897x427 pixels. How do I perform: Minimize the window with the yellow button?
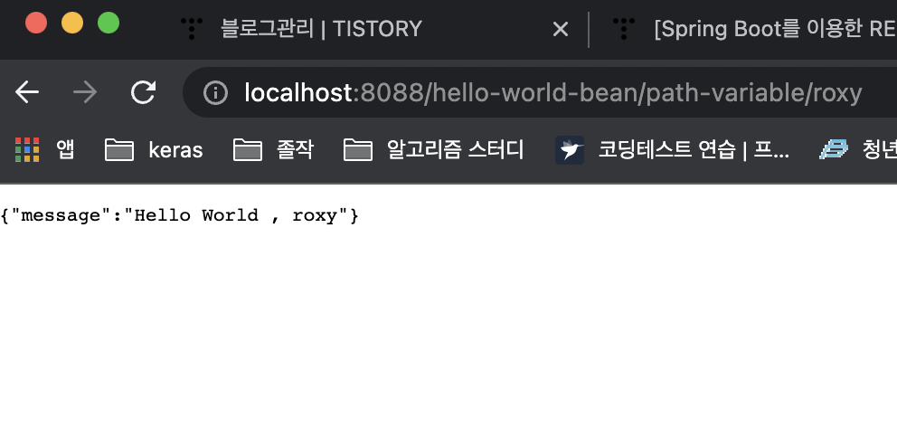click(72, 24)
